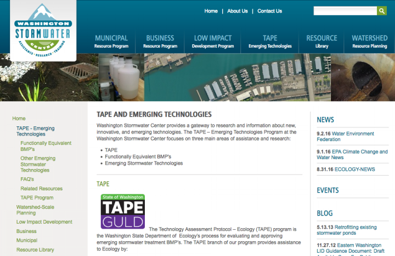Screen dimensions: 395x256
Task: Open Watershed Resource Planning menu
Action: [369, 42]
